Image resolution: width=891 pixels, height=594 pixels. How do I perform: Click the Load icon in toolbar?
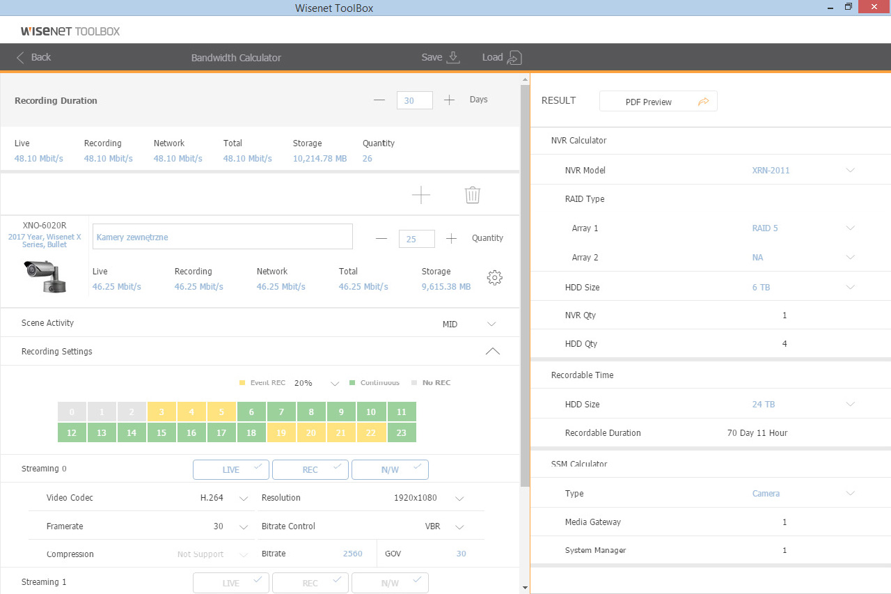[x=514, y=58]
